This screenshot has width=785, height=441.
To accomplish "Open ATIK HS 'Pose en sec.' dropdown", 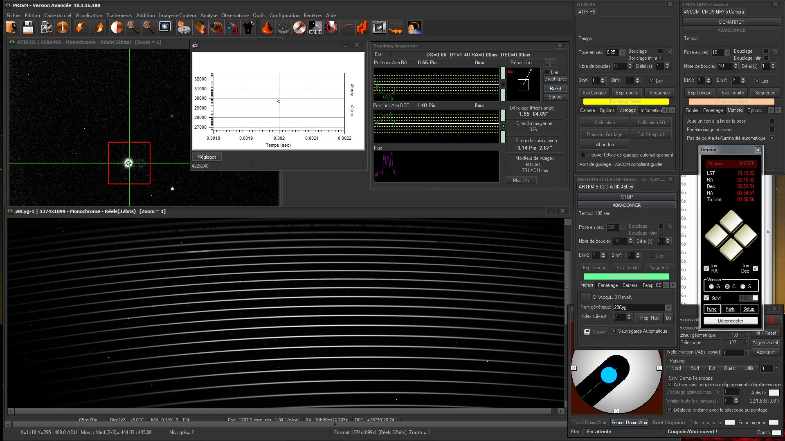I will tap(622, 52).
